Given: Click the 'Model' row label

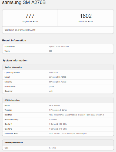Looking at the screenshot, I should [x=7, y=77].
